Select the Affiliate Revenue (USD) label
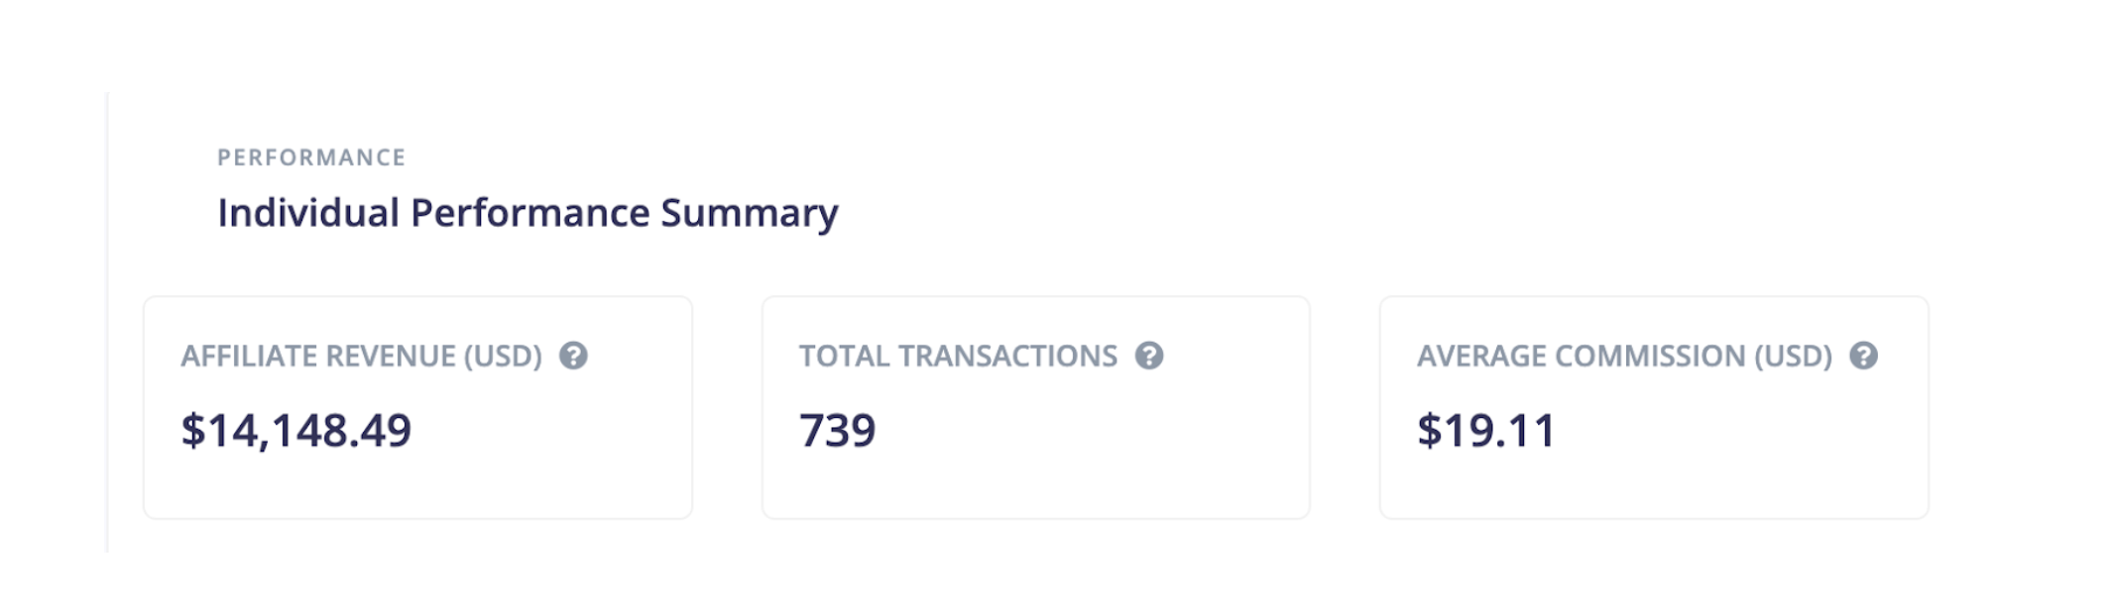This screenshot has height=614, width=2112. point(361,357)
